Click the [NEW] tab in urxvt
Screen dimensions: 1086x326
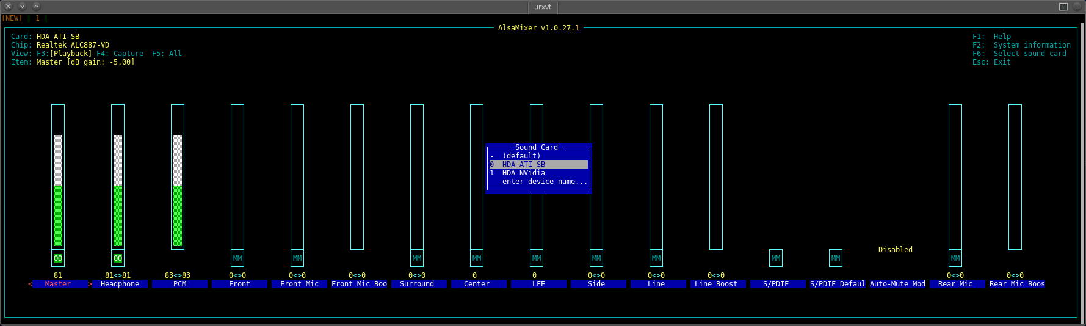pyautogui.click(x=12, y=18)
